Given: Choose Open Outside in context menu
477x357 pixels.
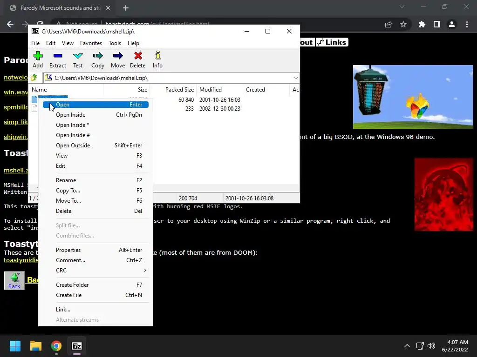Looking at the screenshot, I should [95, 145].
